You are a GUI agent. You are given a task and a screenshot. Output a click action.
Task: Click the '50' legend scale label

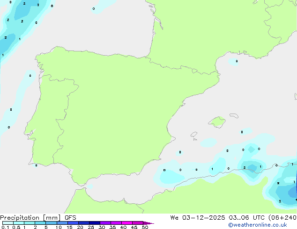tap(145, 227)
